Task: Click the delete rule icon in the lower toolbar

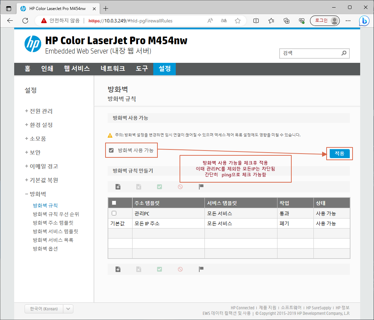Action: (139, 269)
